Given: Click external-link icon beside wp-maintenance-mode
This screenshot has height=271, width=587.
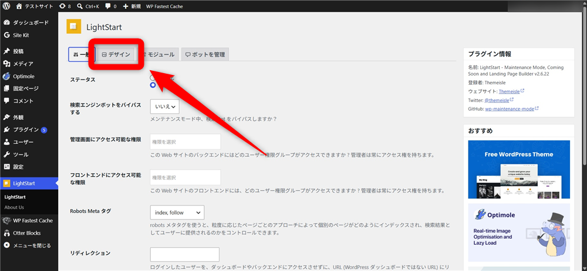Looking at the screenshot, I should 537,109.
